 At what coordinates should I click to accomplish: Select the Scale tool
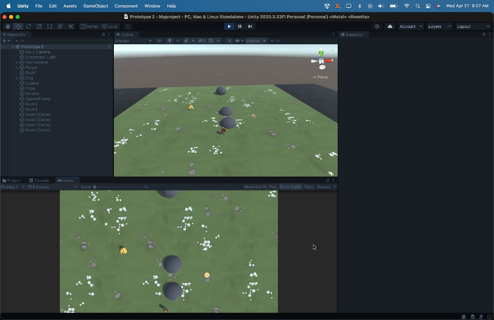click(x=39, y=26)
